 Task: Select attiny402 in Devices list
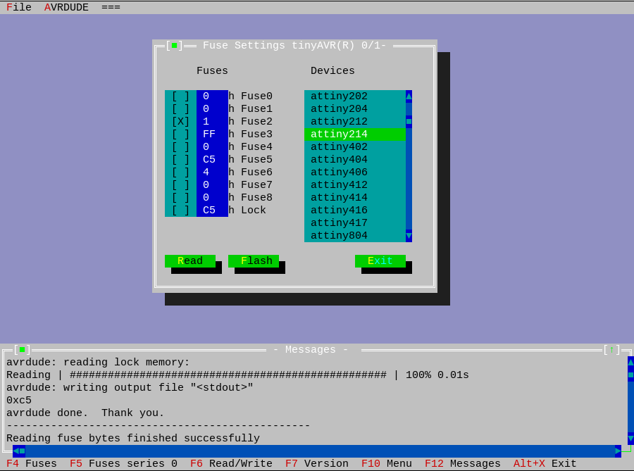click(x=354, y=146)
